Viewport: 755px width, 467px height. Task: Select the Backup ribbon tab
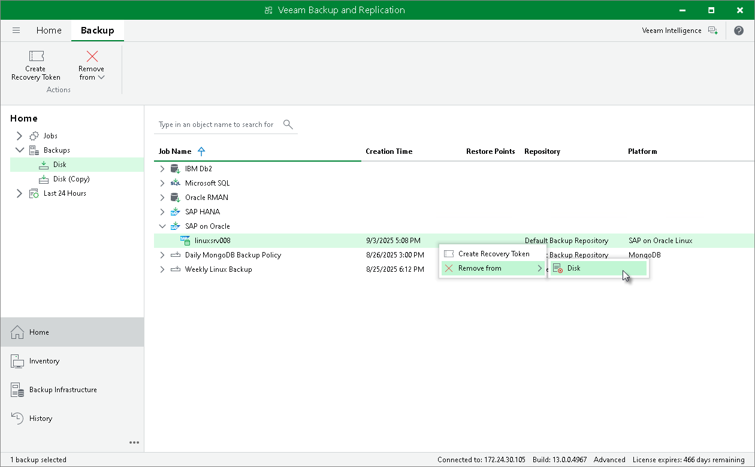click(x=97, y=31)
